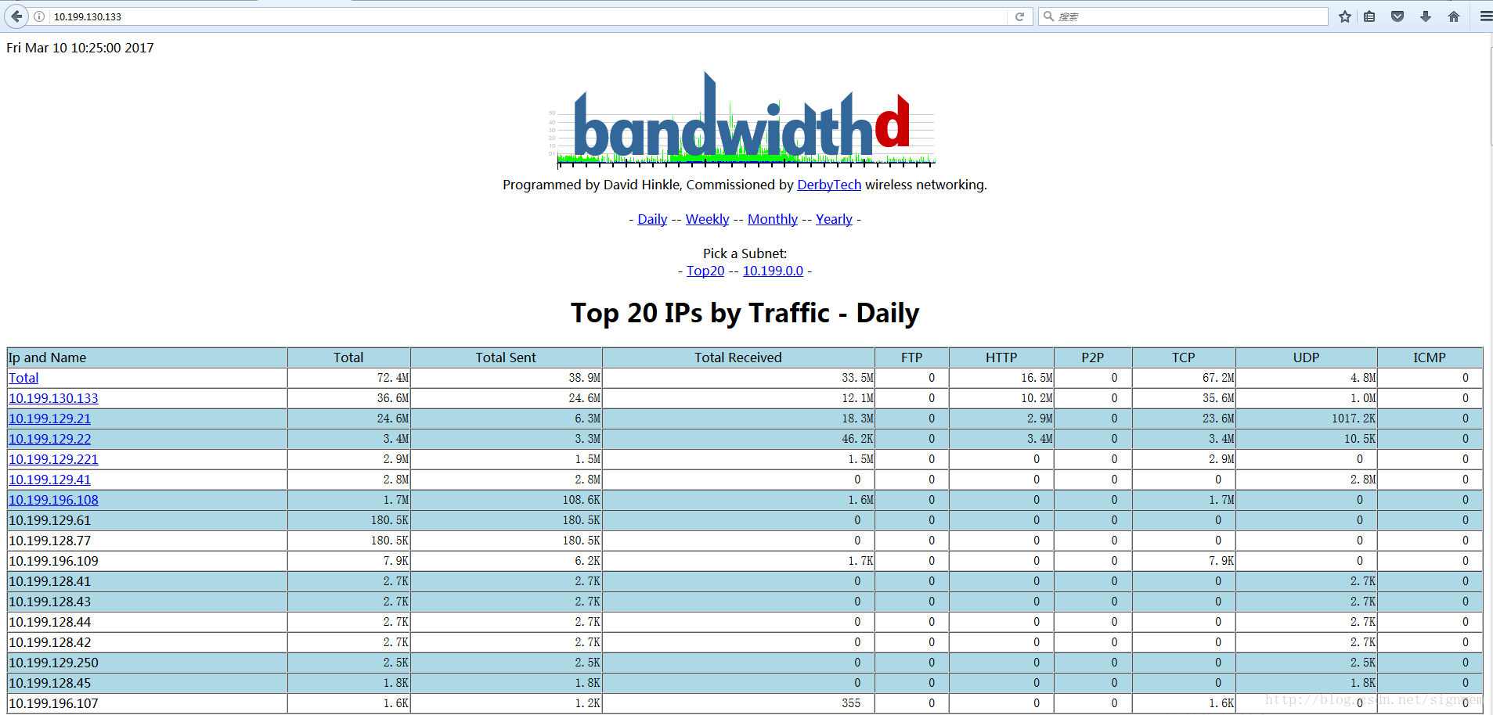Click the FTP column header

pos(911,357)
